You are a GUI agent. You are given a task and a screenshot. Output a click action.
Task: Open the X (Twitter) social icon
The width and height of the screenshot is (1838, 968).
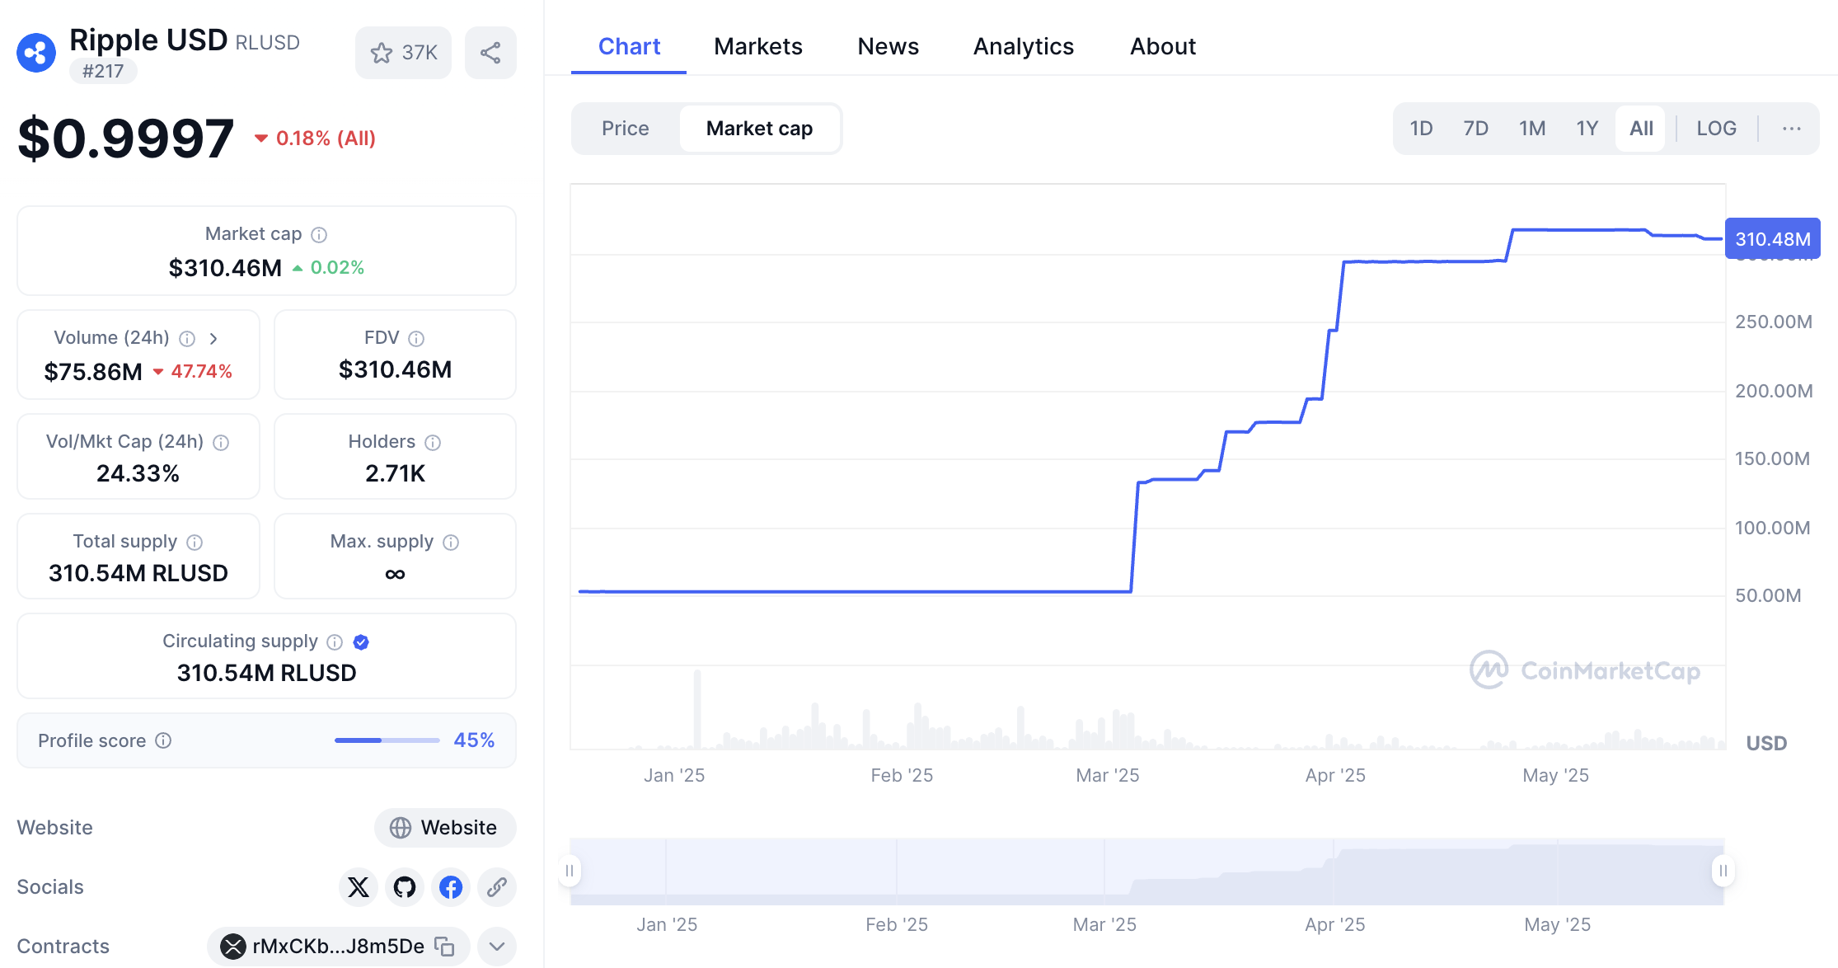point(359,887)
